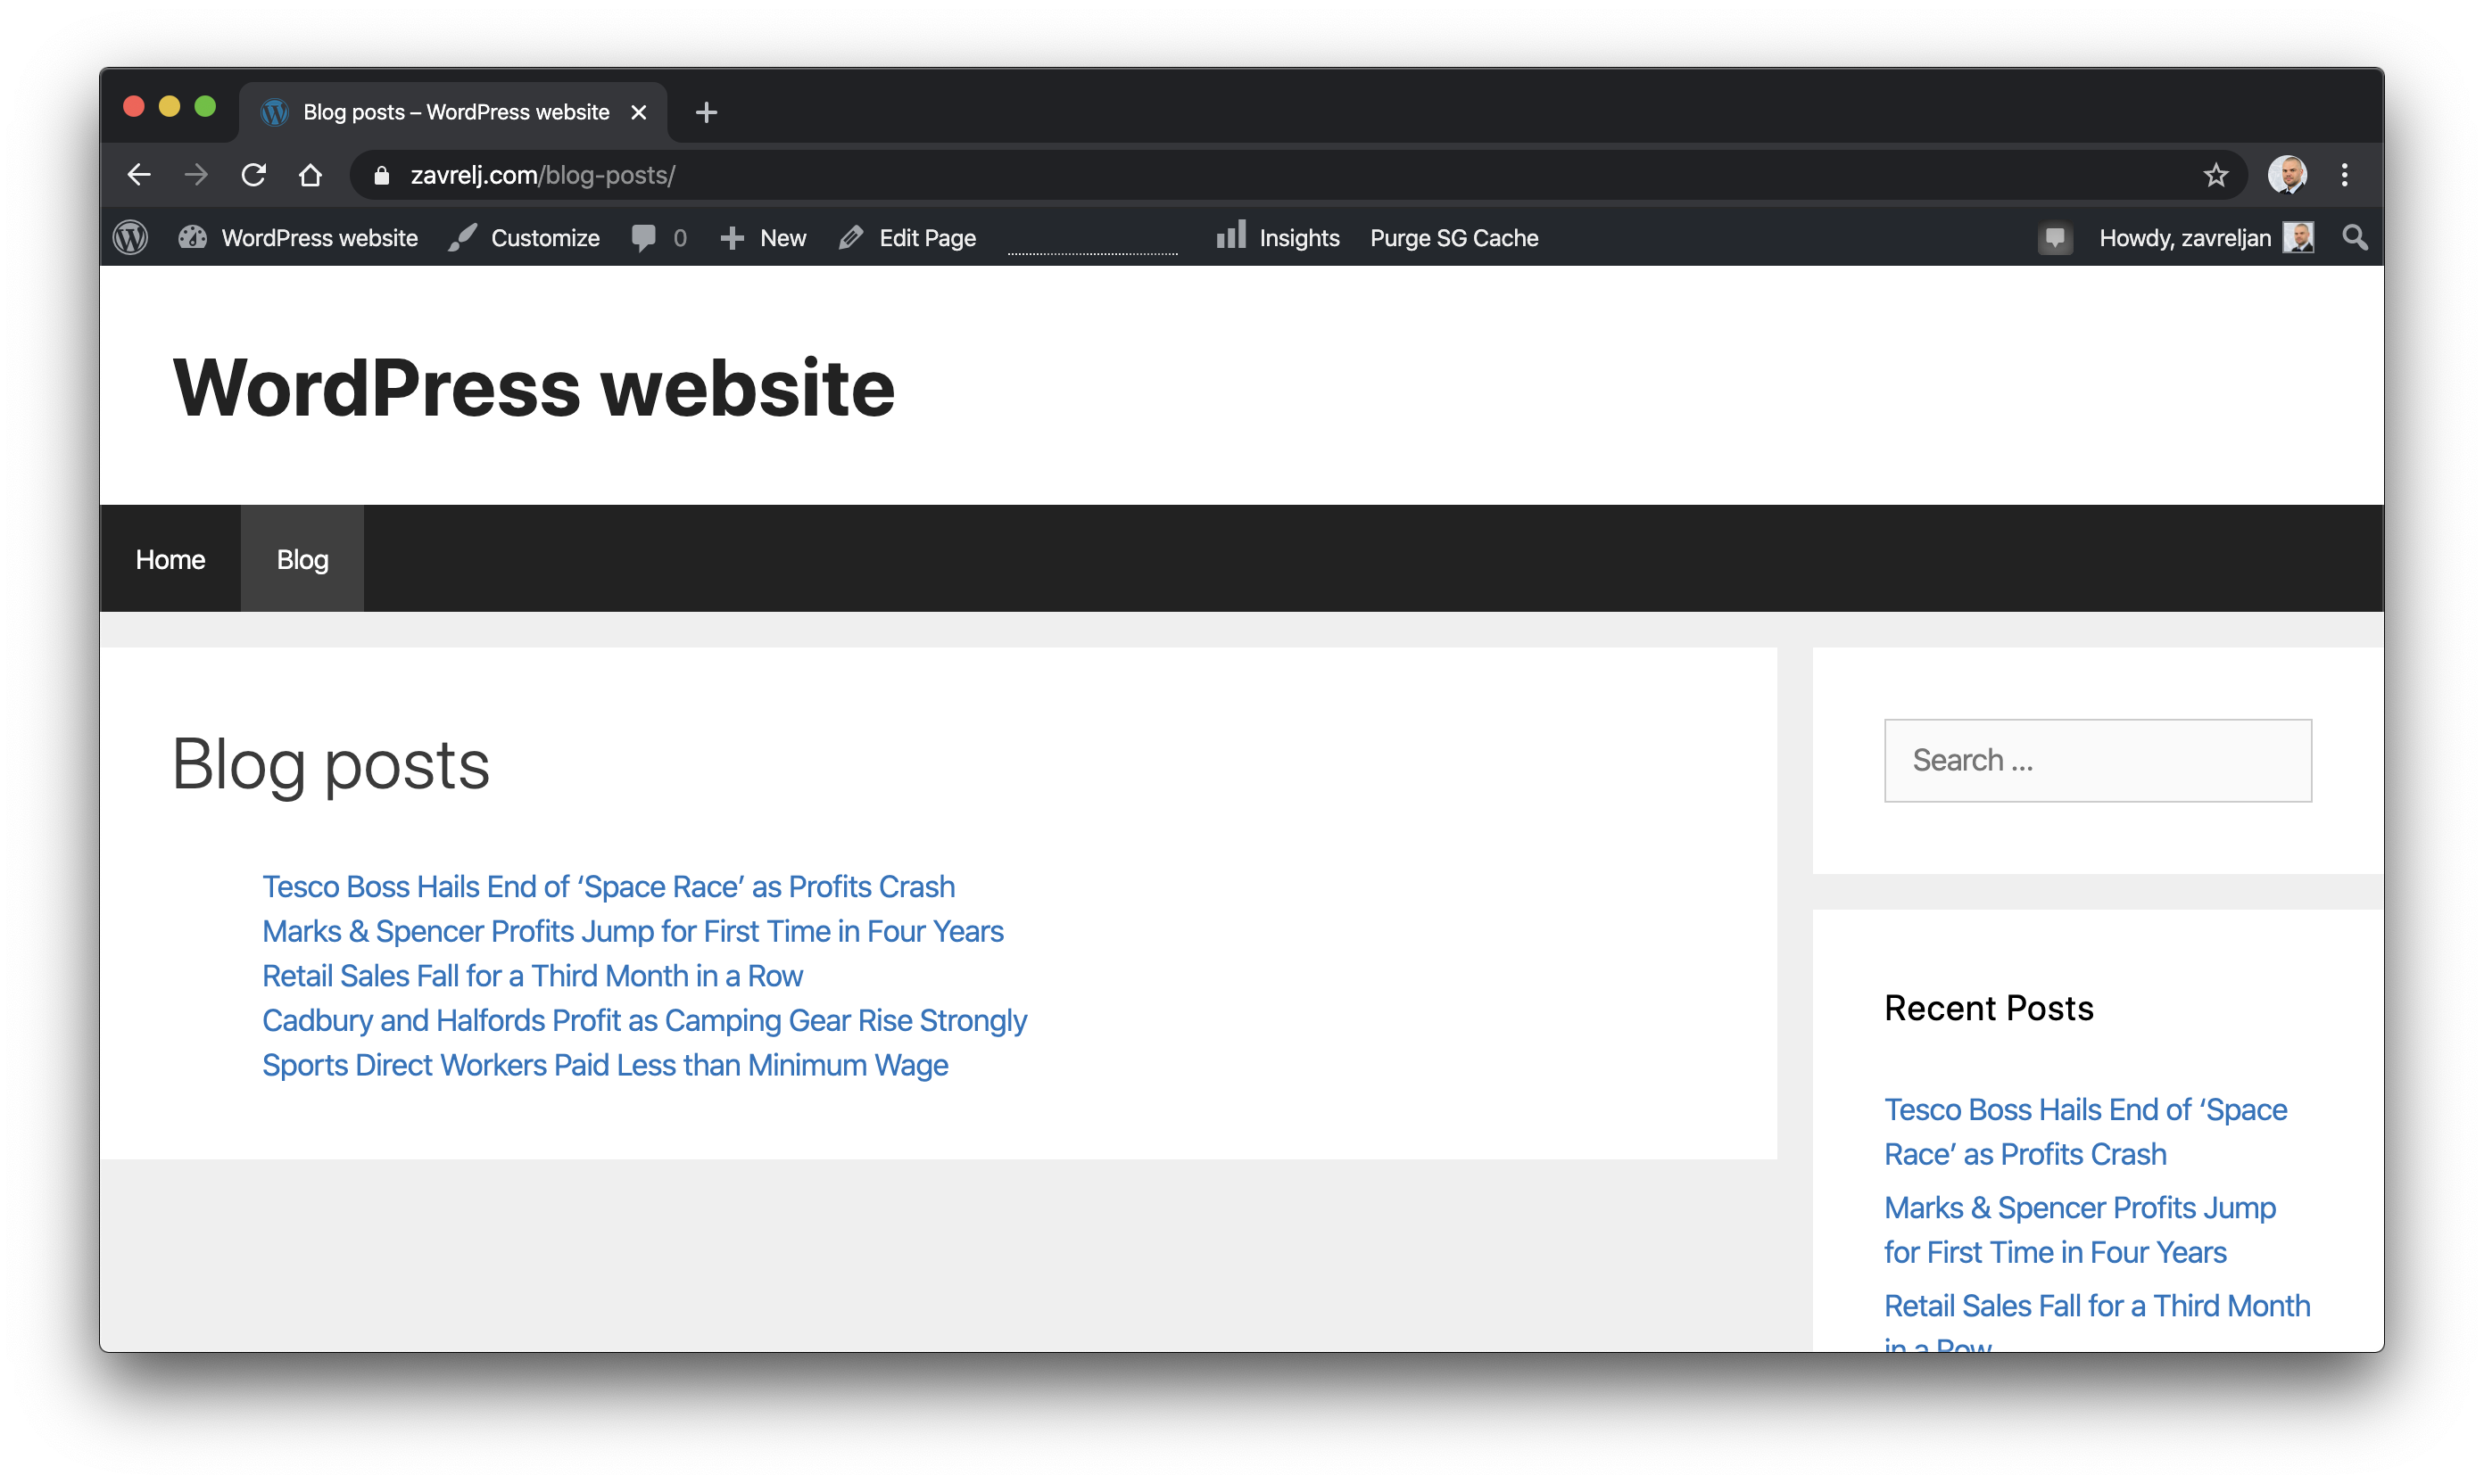
Task: Reload the page with refresh icon
Action: pos(253,175)
